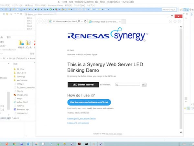Select the demo_nx_http editor tab
Image resolution: width=194 pixels, height=146 pixels.
[x=40, y=14]
